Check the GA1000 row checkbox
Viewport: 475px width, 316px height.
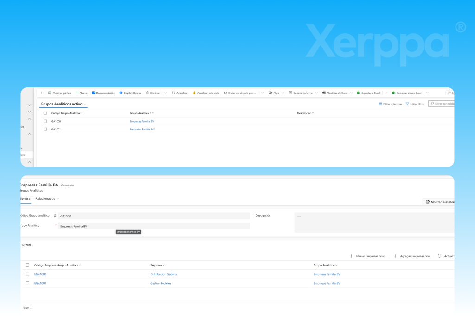click(x=45, y=121)
